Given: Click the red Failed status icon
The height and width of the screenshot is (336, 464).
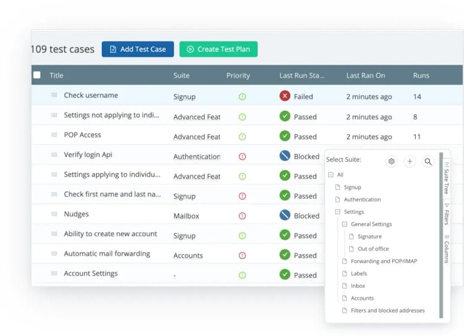Looking at the screenshot, I should coord(285,96).
